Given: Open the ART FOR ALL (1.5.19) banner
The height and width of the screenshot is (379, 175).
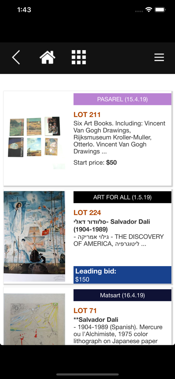Looking at the screenshot, I should [x=122, y=197].
